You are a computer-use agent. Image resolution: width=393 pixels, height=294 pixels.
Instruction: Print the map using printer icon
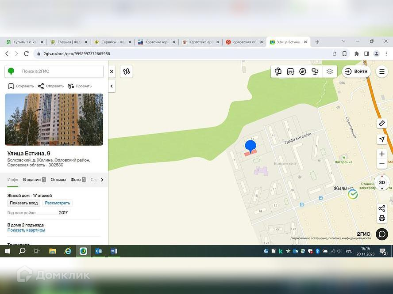(382, 218)
